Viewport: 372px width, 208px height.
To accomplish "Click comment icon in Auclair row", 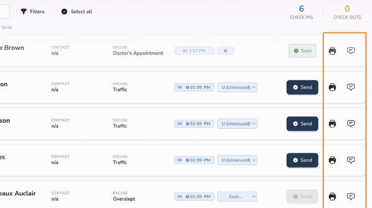I will (351, 196).
